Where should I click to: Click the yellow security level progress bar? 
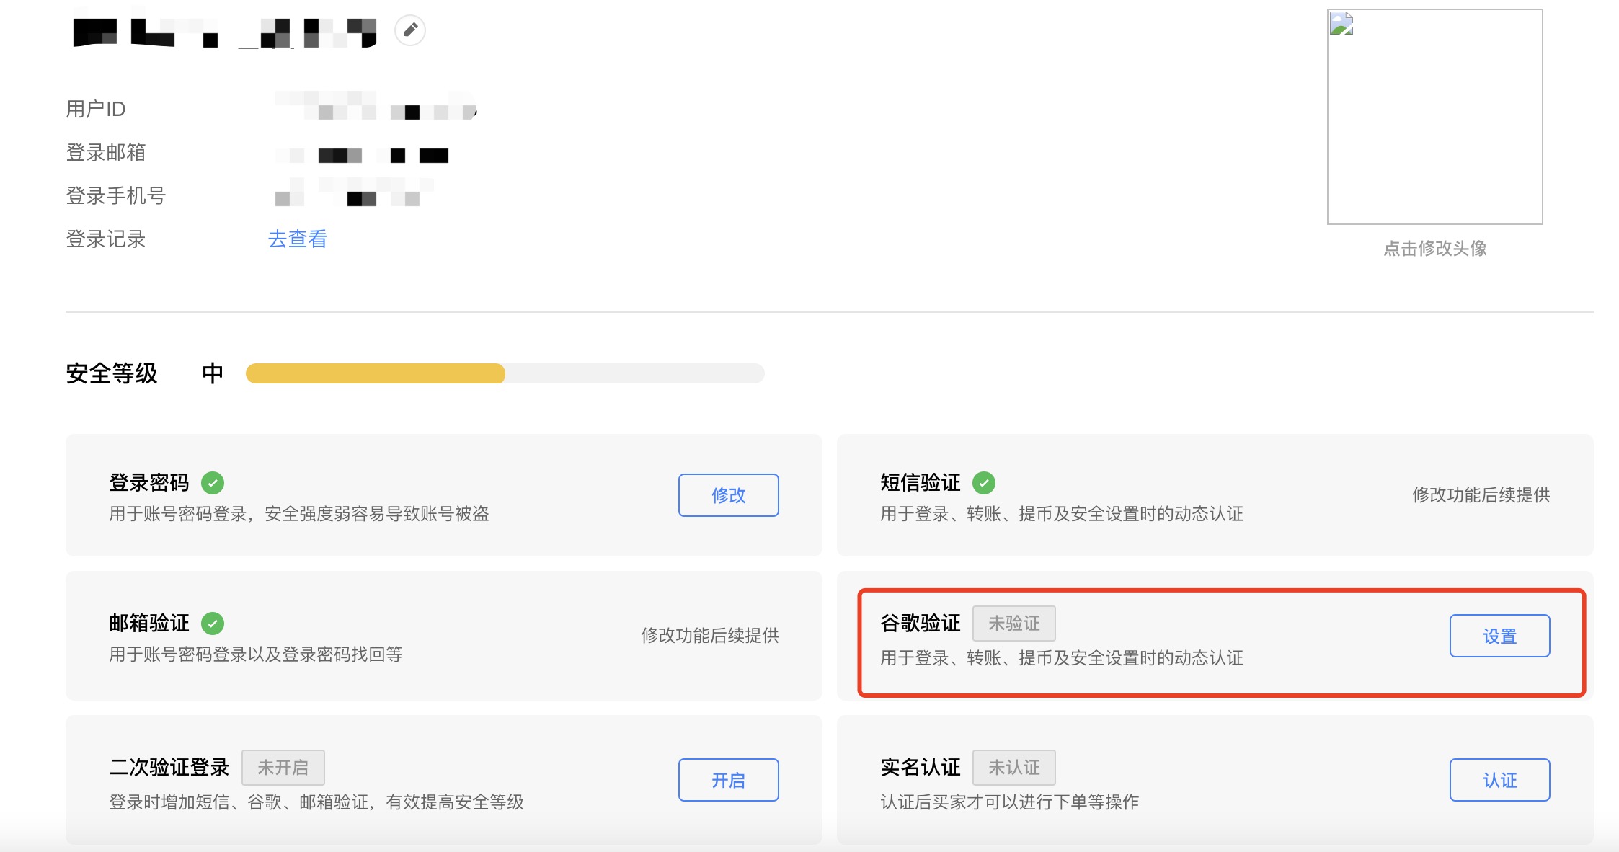pyautogui.click(x=375, y=373)
